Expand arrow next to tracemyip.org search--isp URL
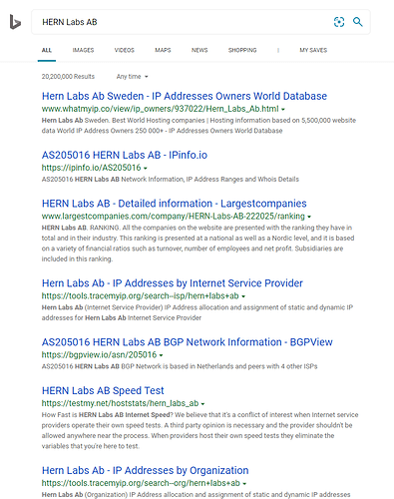The height and width of the screenshot is (499, 394). 243,296
